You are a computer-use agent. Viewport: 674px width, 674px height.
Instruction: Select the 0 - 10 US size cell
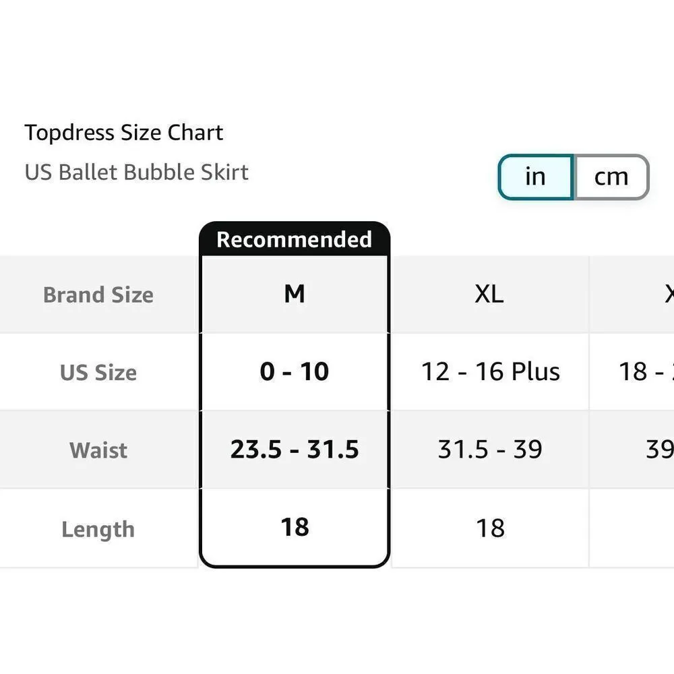tap(295, 371)
